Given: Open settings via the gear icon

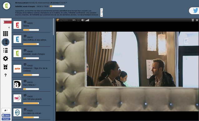Looking at the screenshot, I should [5, 58].
